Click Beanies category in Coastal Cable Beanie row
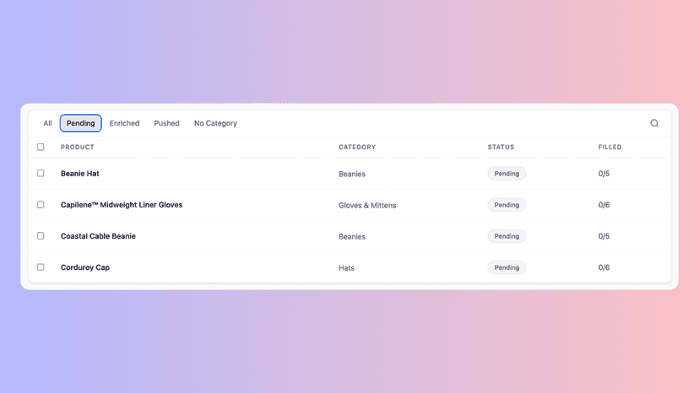The width and height of the screenshot is (699, 393). point(352,237)
